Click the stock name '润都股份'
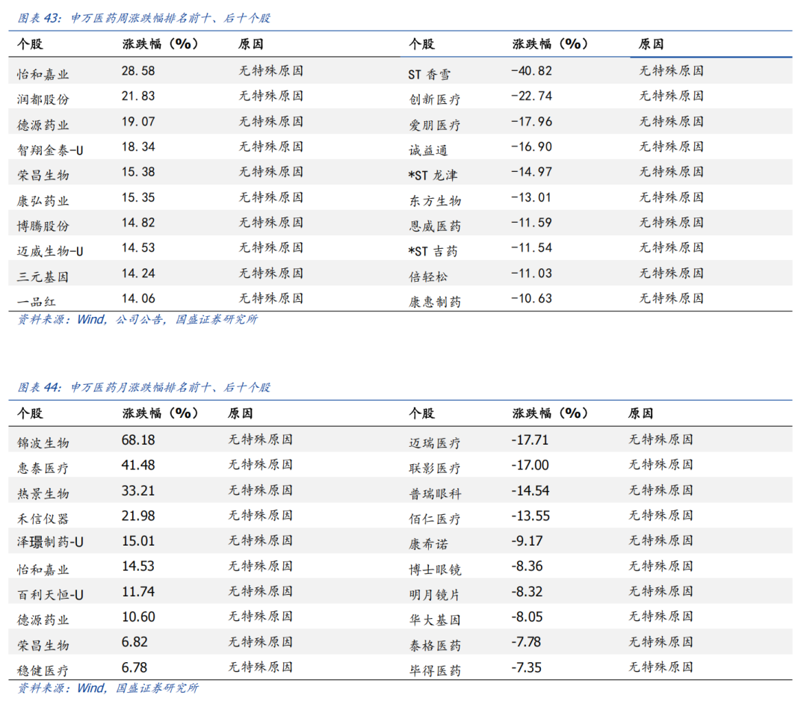 pos(43,99)
